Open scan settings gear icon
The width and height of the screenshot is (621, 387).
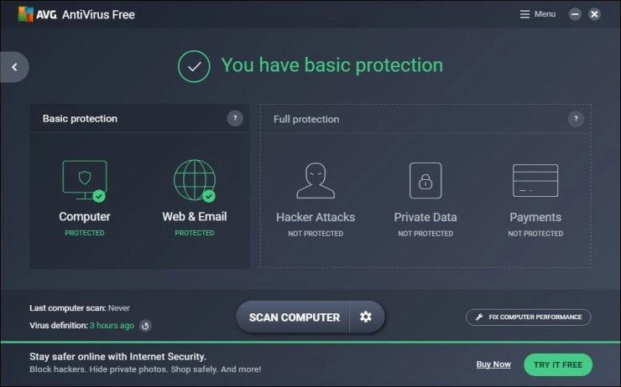[x=366, y=317]
